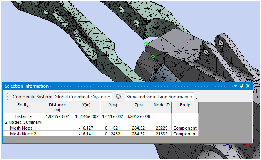Image resolution: width=261 pixels, height=160 pixels.
Task: Select the lower green mesh node marker
Action: [x=153, y=57]
